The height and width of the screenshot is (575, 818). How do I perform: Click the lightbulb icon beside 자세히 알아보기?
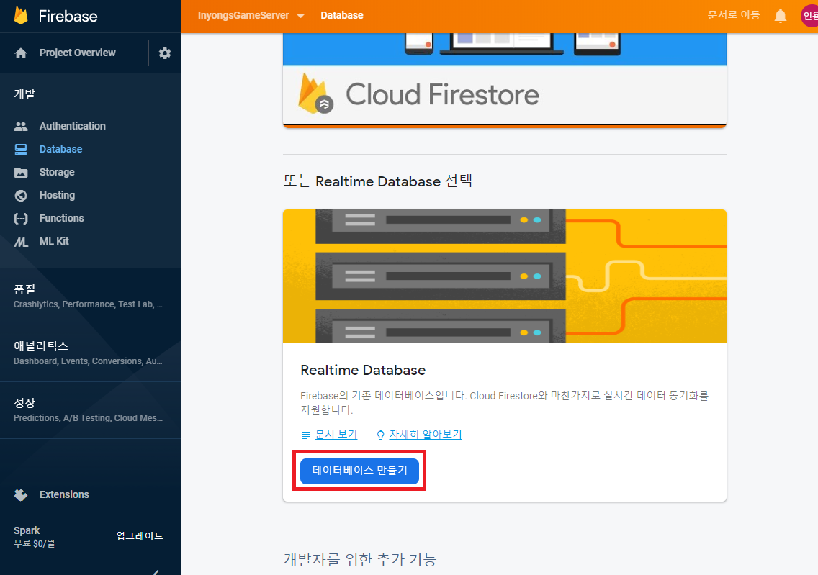(380, 435)
